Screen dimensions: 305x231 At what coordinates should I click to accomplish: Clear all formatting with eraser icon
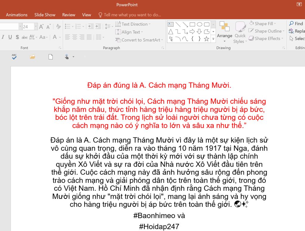pyautogui.click(x=58, y=26)
